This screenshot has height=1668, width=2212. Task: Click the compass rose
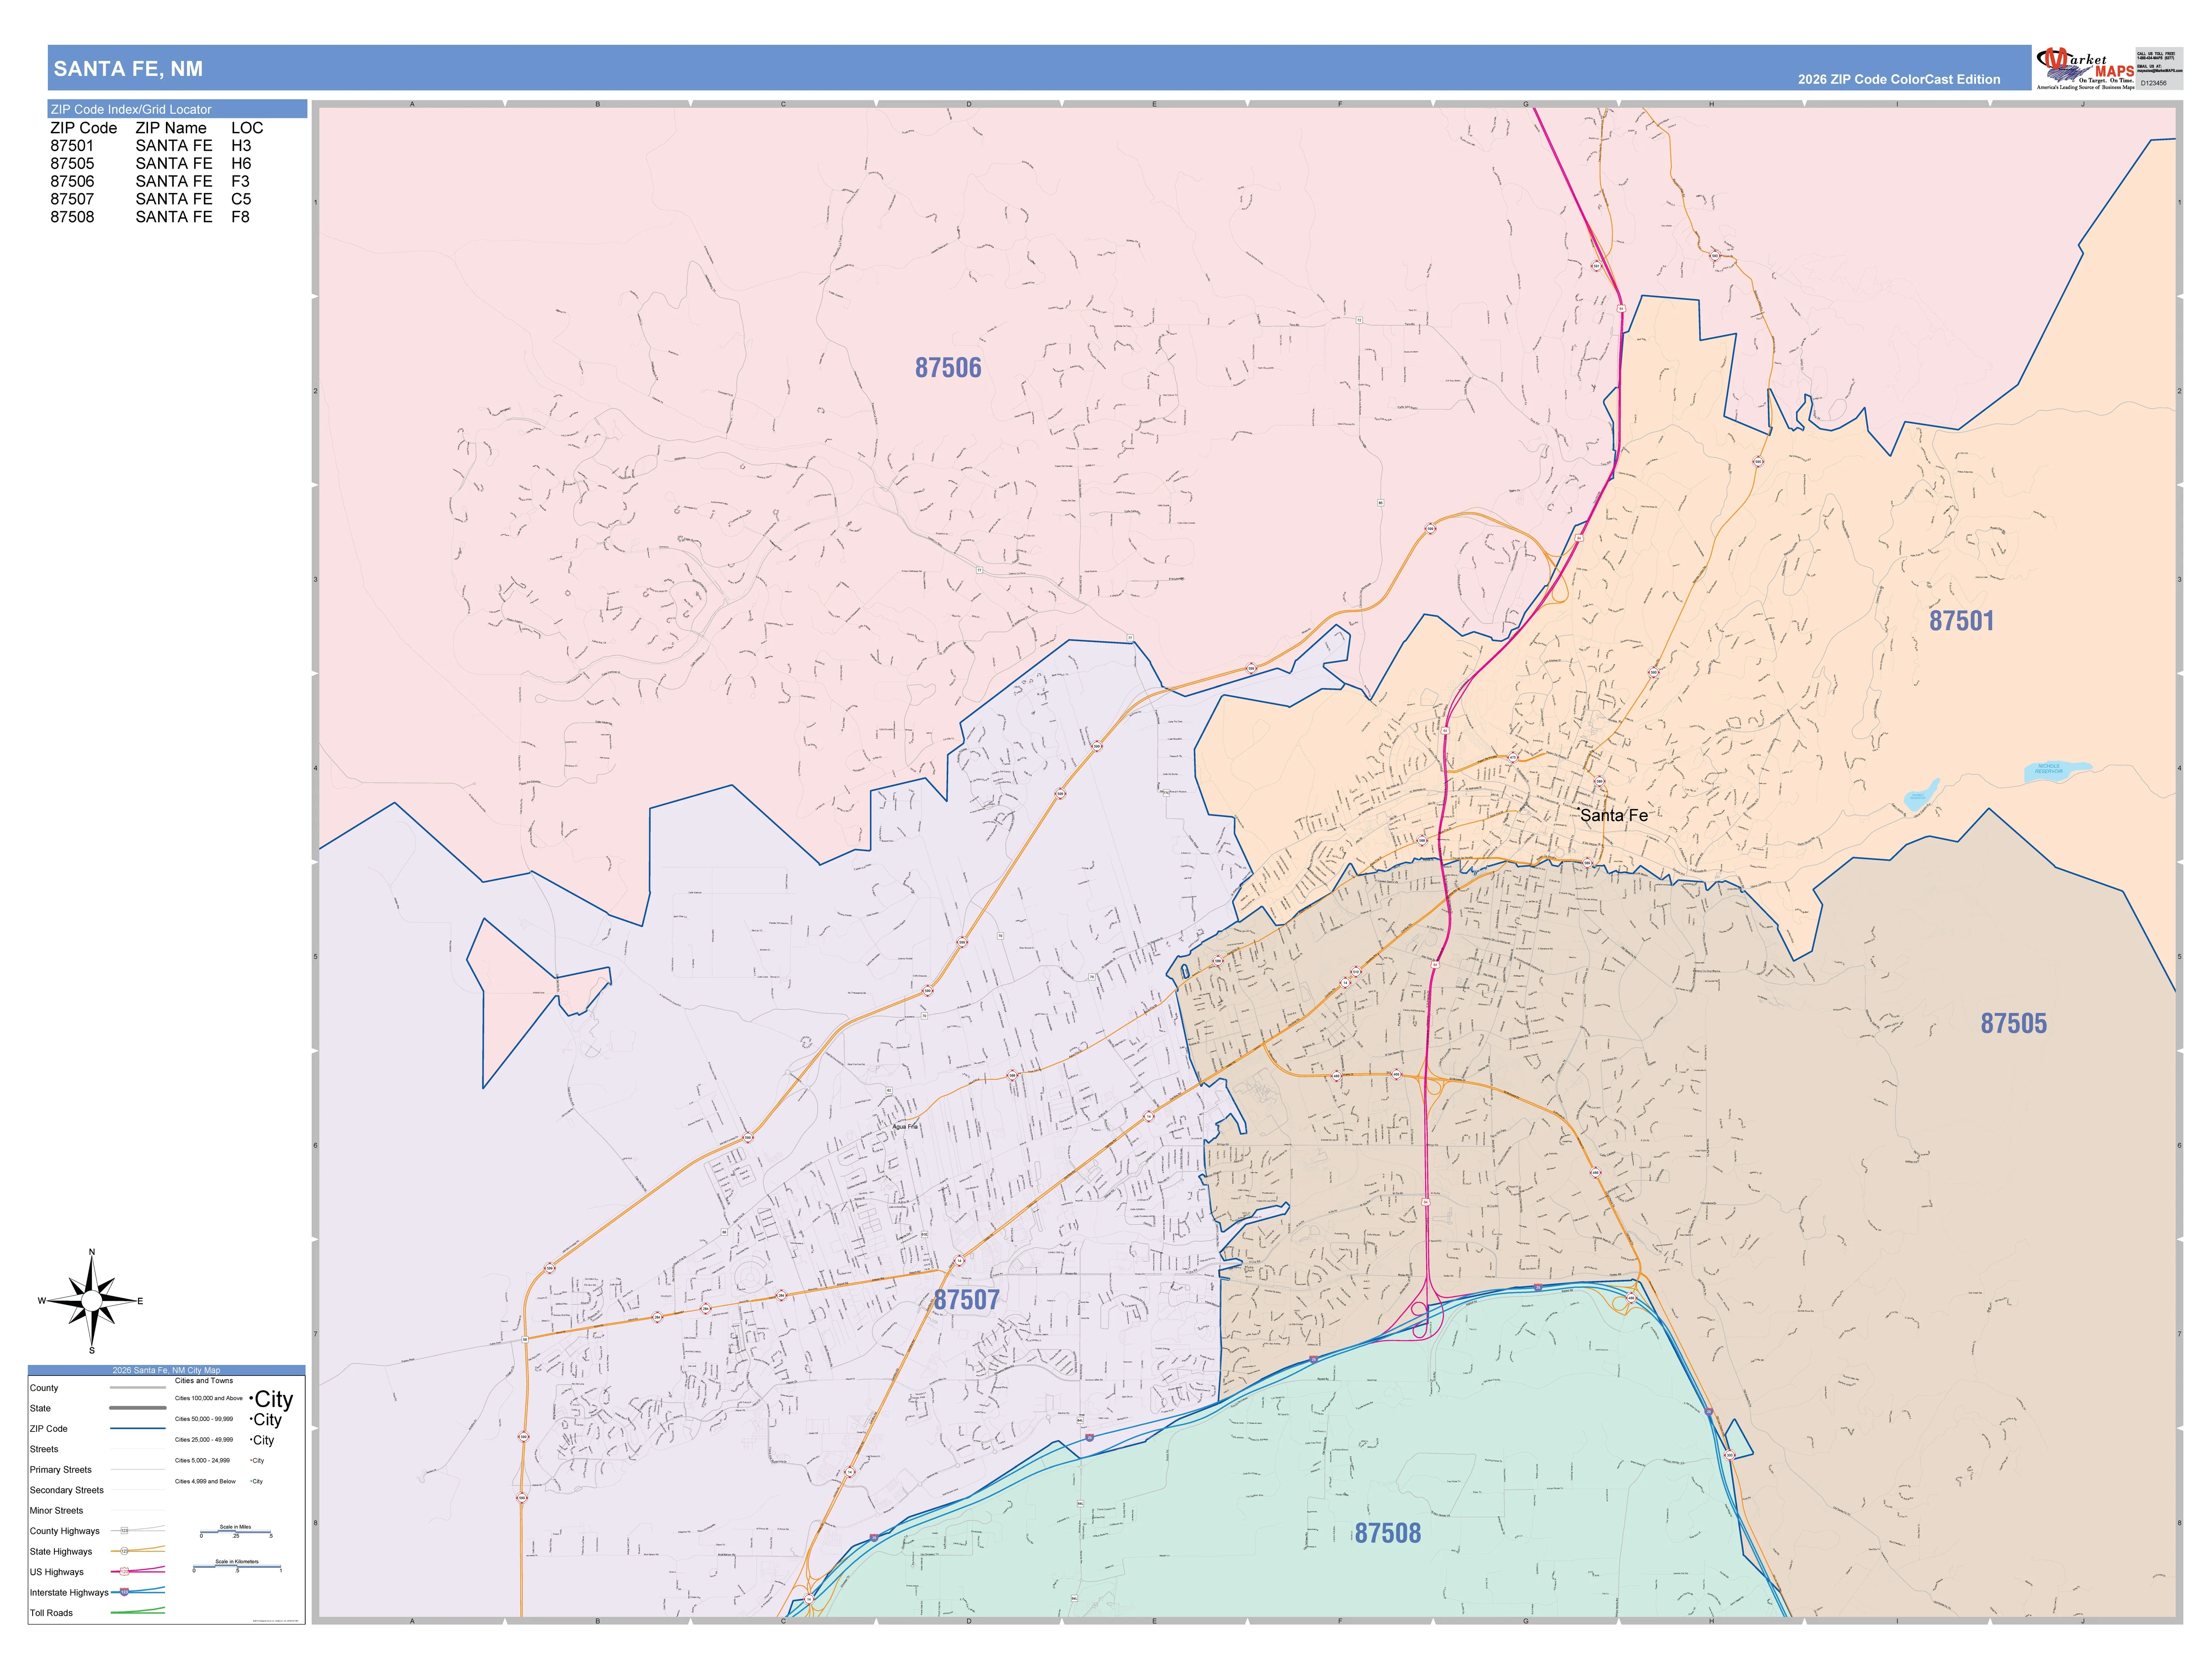[92, 1301]
